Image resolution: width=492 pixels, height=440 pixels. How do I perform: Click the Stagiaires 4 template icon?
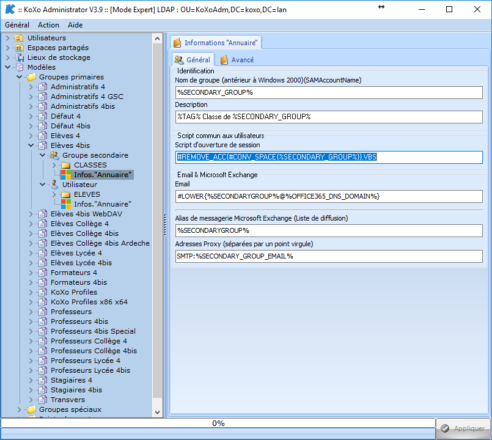pos(43,380)
